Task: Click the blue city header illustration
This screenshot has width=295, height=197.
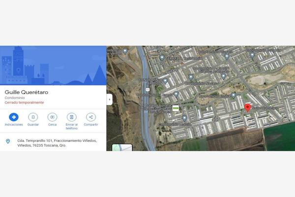Action: click(x=53, y=66)
